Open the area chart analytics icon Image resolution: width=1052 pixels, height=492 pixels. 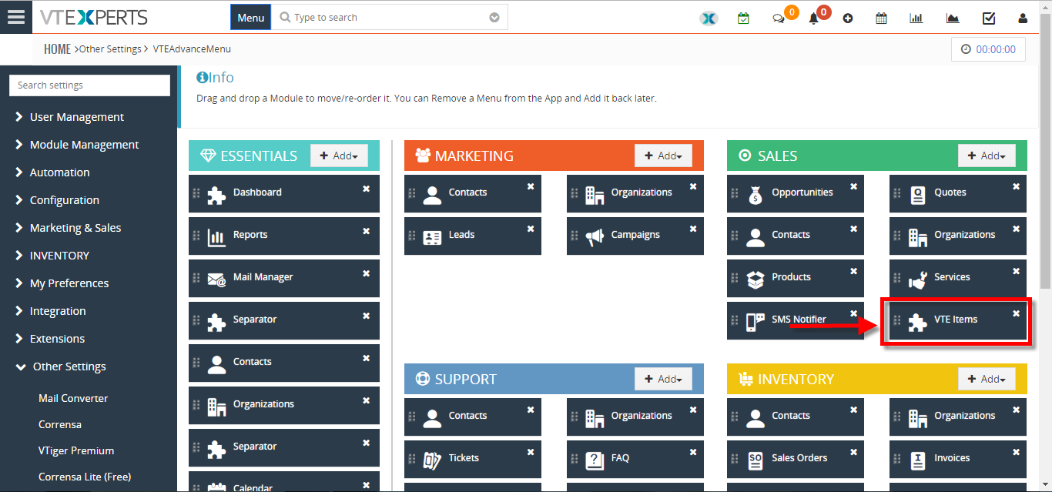[x=953, y=18]
